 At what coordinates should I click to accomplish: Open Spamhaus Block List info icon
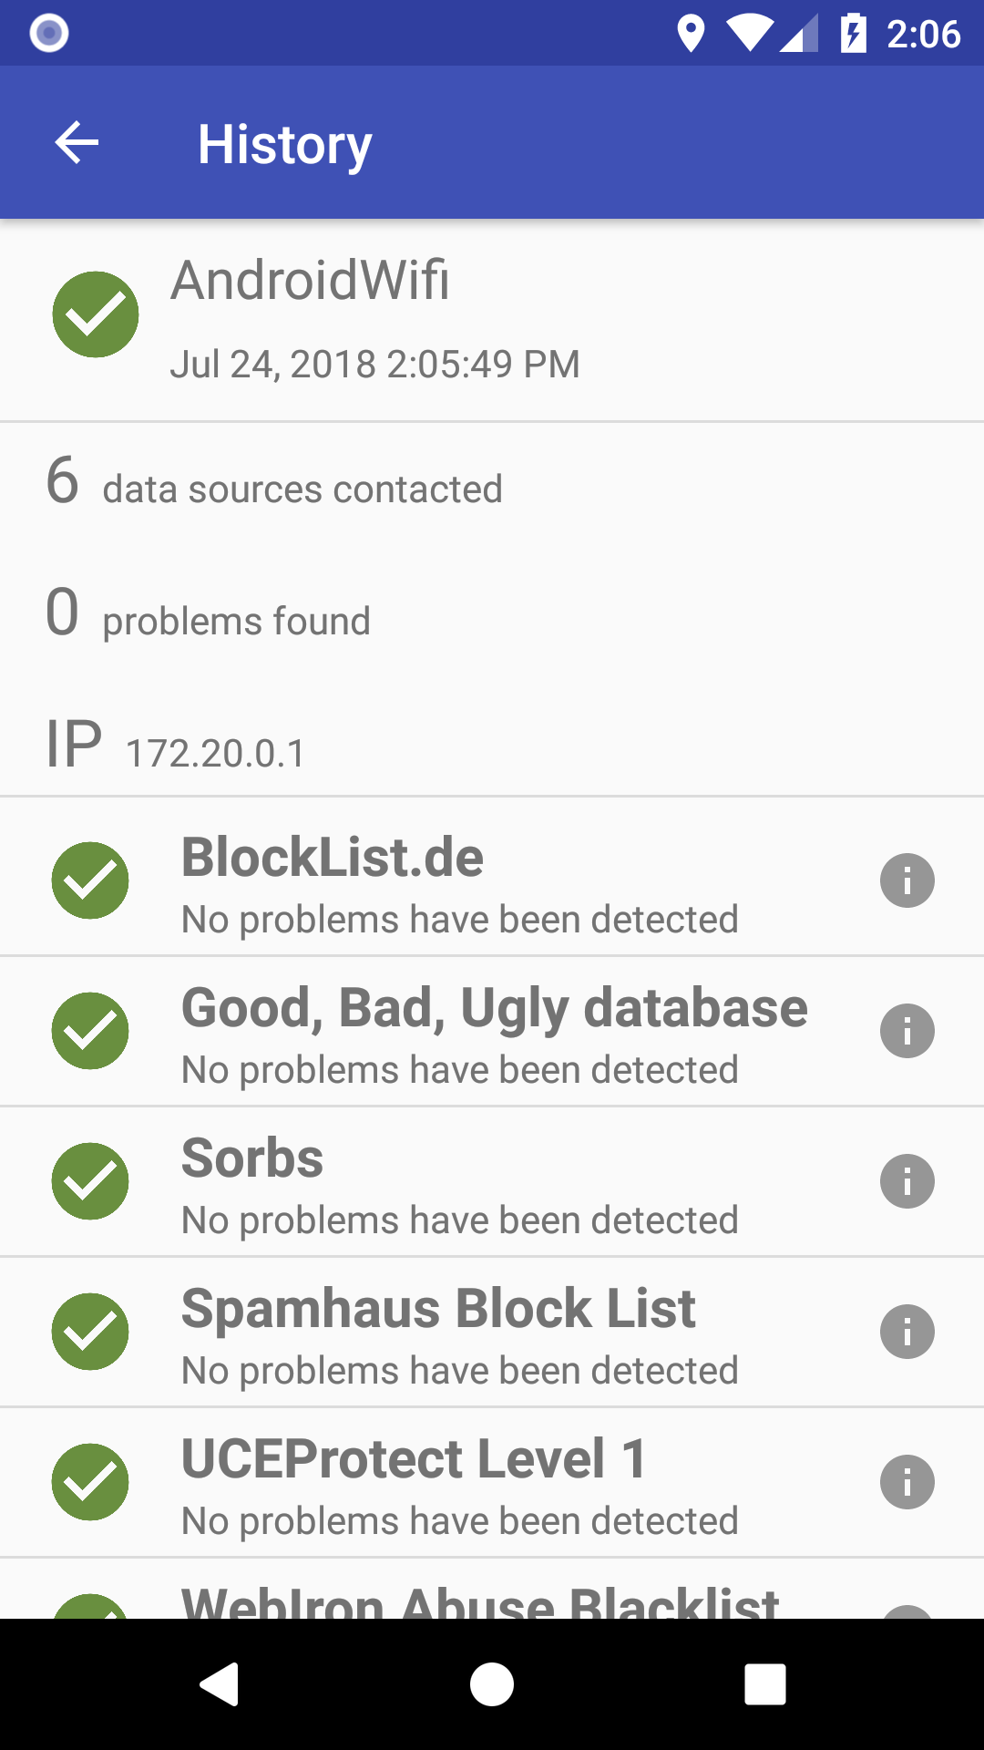pos(907,1332)
